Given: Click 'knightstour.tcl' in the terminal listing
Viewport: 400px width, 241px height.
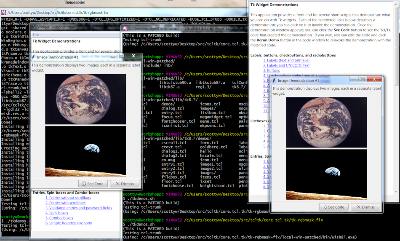Looking at the screenshot, I should 217,186.
